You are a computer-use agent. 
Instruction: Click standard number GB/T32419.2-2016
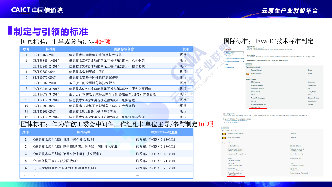tap(46, 117)
